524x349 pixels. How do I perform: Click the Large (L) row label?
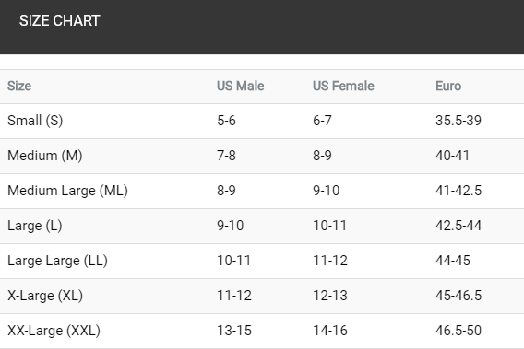[x=35, y=226]
